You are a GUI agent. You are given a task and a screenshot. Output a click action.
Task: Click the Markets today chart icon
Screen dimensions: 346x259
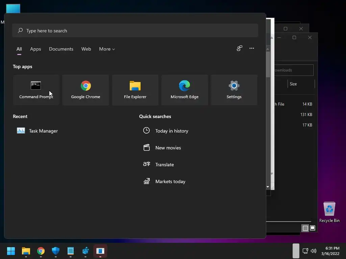(x=147, y=181)
